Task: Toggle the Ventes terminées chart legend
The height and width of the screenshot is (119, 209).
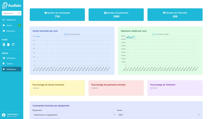Action: pyautogui.click(x=72, y=34)
